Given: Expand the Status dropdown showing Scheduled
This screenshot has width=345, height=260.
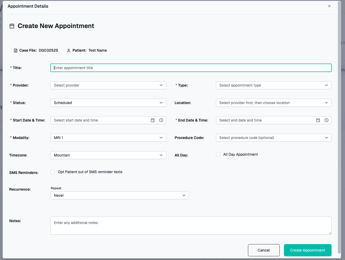Looking at the screenshot, I should tap(108, 102).
